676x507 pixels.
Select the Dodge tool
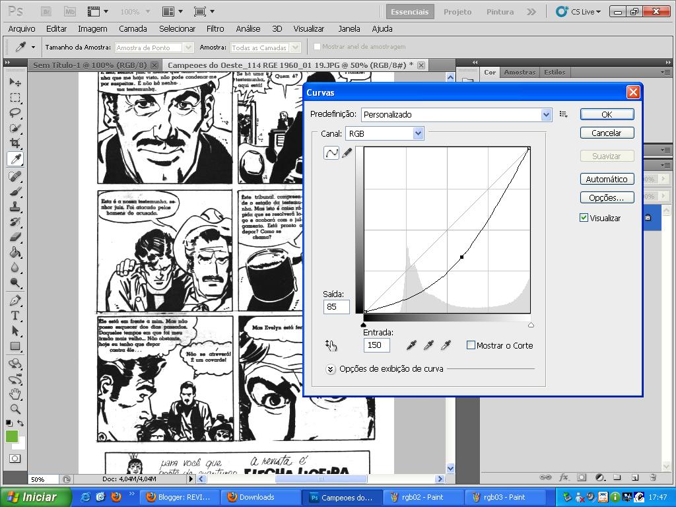[x=15, y=283]
